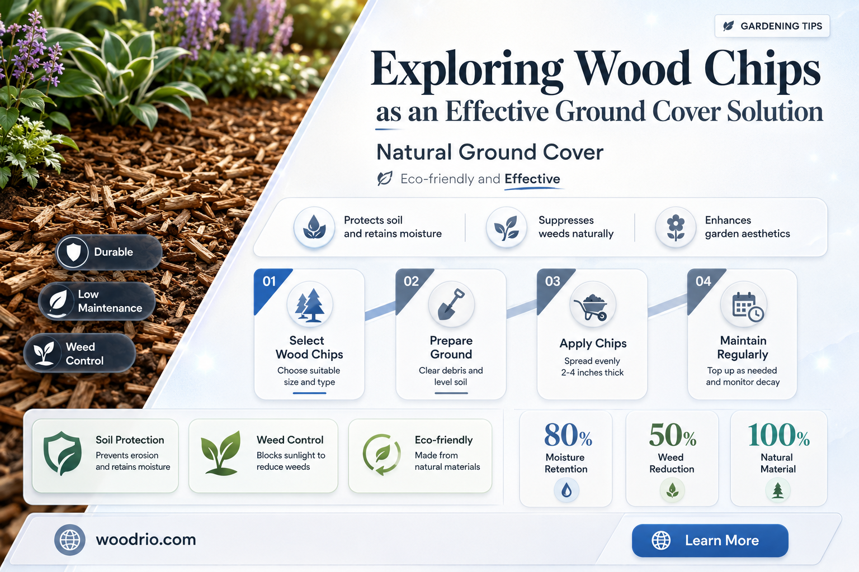Click the green leaves Weed Control card icon
This screenshot has width=859, height=572.
pyautogui.click(x=220, y=454)
